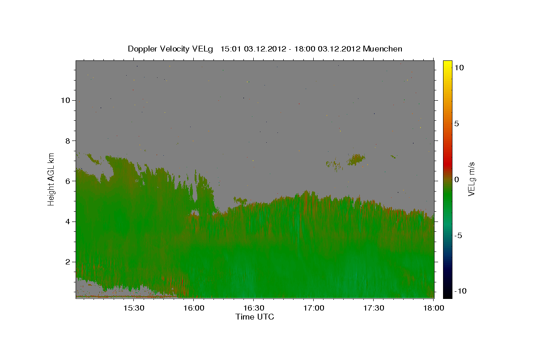
Task: Select the '17:30' time axis label
Action: (374, 308)
